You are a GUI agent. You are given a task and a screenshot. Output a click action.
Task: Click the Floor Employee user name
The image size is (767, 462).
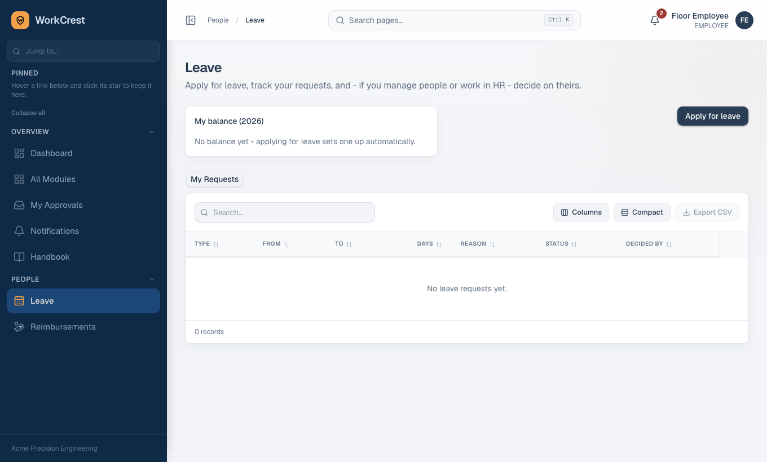(x=700, y=16)
